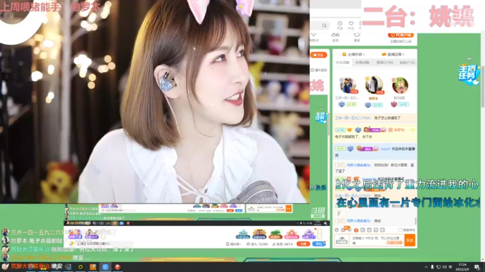Image resolution: width=485 pixels, height=272 pixels.
Task: Click the orange 充值 recharge button
Action: click(x=303, y=244)
